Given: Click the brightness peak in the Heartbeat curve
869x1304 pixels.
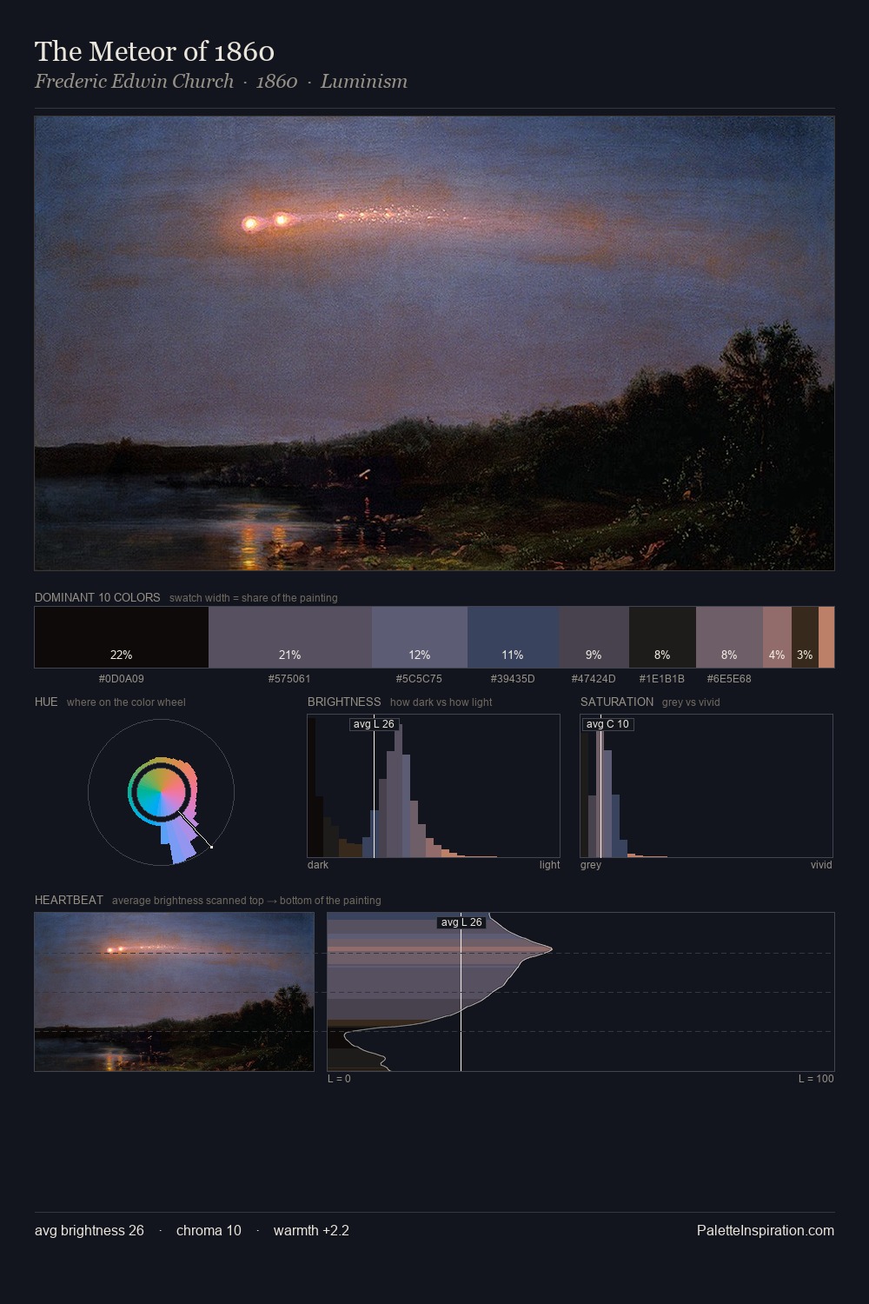Looking at the screenshot, I should [551, 949].
